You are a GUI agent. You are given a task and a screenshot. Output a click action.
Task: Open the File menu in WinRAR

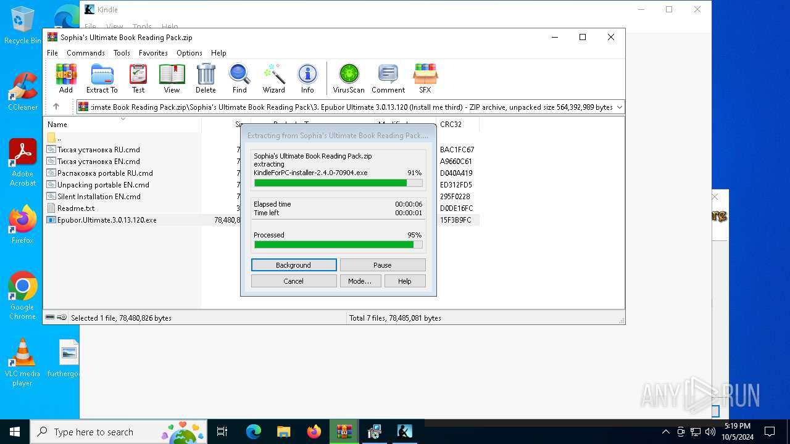click(52, 53)
